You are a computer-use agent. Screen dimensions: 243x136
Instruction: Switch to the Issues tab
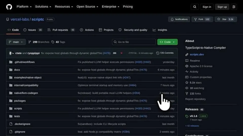coord(33,30)
